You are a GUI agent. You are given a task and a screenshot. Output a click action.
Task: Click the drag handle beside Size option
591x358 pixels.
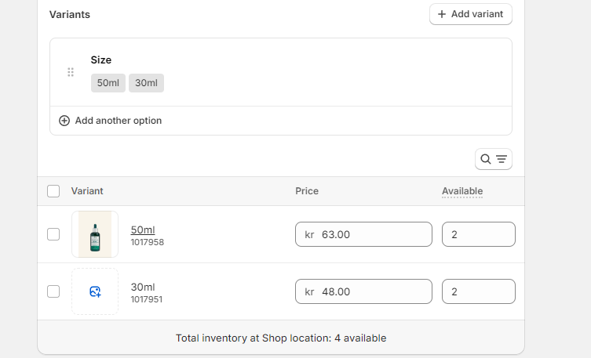(x=71, y=72)
